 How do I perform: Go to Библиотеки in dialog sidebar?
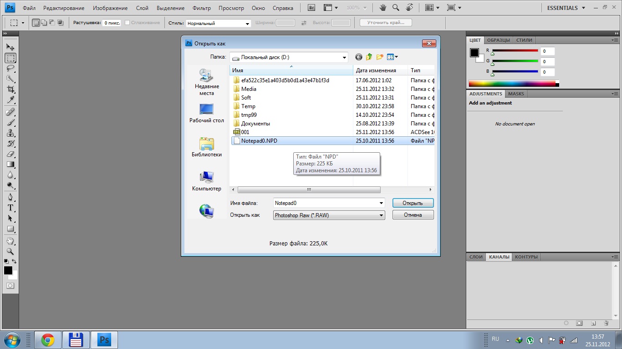[207, 147]
